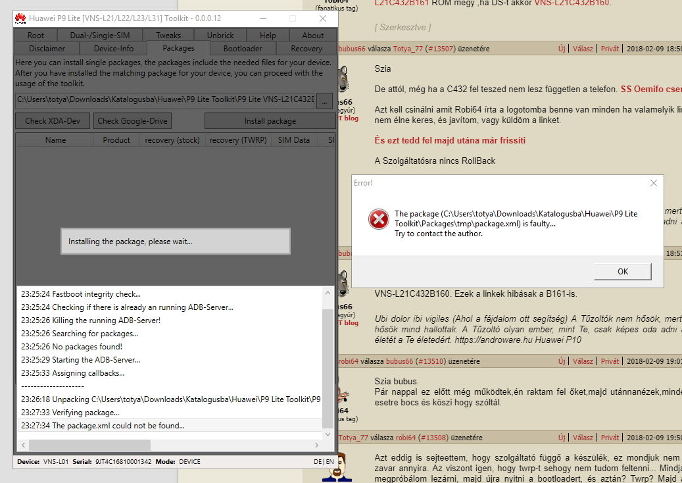Open the Root tab in Toolkit
Viewport: 682px width, 483px height.
tap(36, 36)
